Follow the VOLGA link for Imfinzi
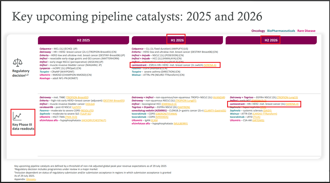The height and width of the screenshot is (183, 330). (90, 104)
